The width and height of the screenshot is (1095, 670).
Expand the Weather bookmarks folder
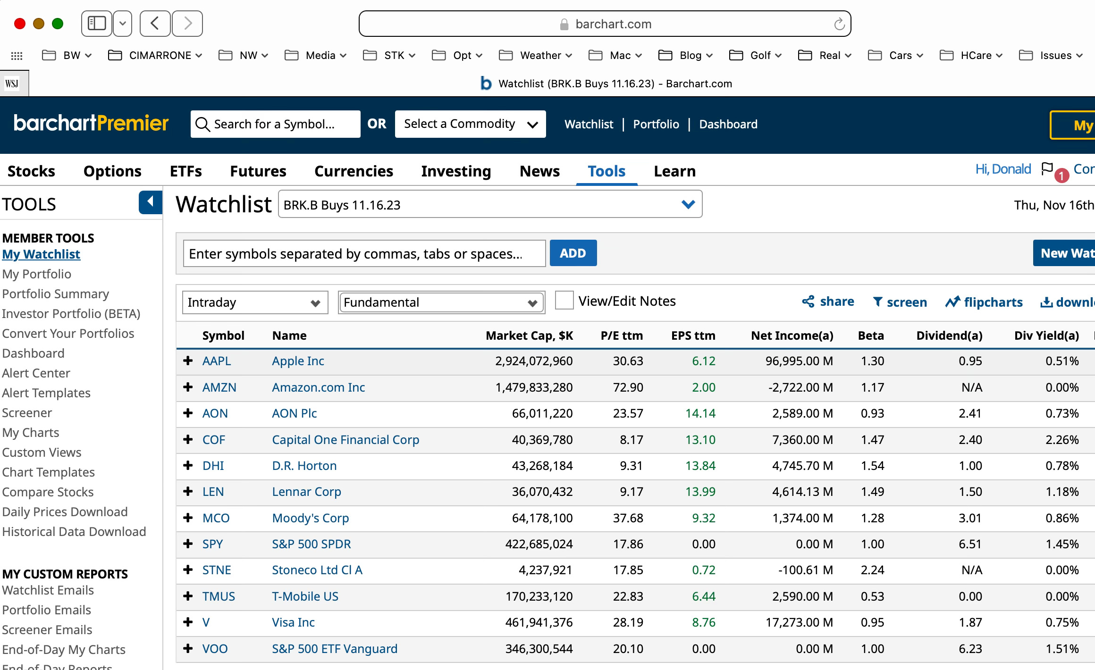536,56
